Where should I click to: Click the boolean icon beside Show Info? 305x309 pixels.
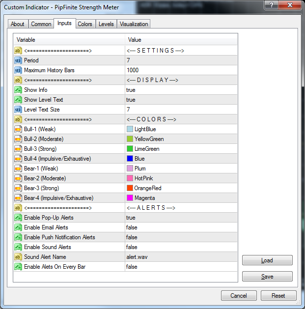point(18,90)
